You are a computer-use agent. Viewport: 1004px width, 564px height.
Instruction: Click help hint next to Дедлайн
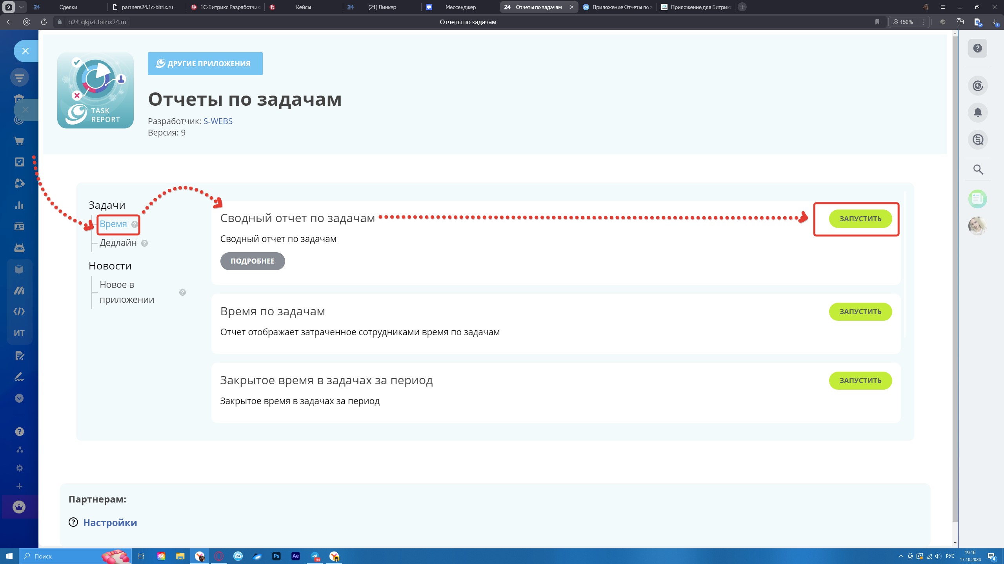[x=144, y=243]
